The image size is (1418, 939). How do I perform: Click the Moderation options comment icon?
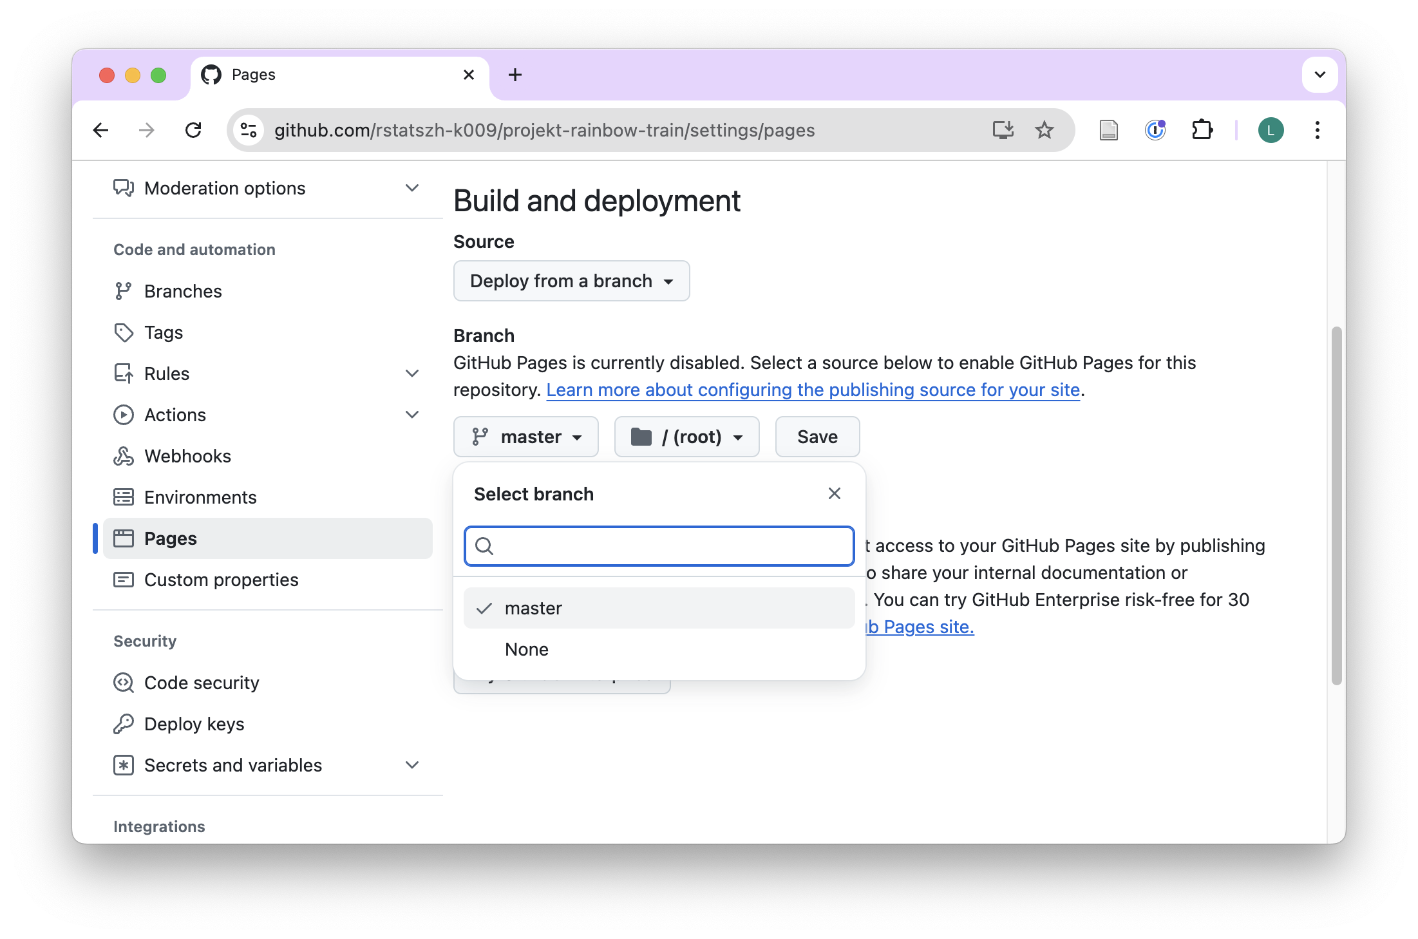123,188
